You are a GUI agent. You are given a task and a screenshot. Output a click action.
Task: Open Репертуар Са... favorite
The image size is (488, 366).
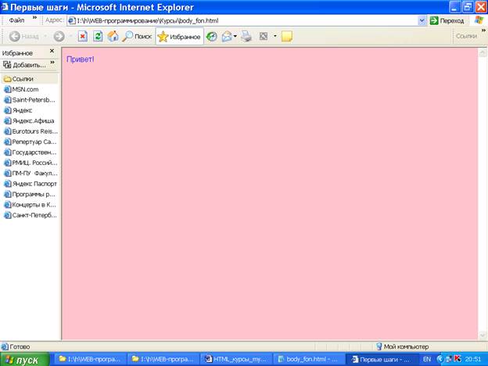(30, 142)
